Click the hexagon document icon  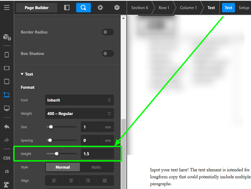117,8
